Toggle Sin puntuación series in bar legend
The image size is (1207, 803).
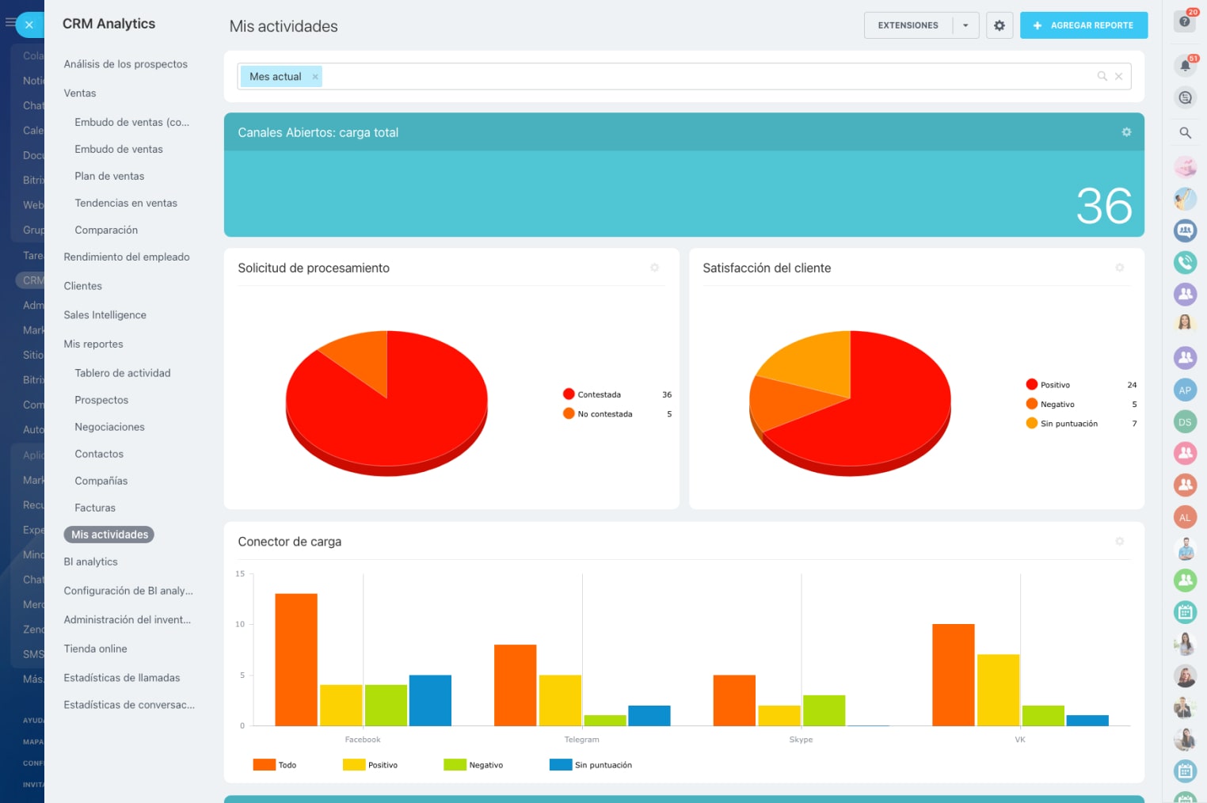coord(591,765)
